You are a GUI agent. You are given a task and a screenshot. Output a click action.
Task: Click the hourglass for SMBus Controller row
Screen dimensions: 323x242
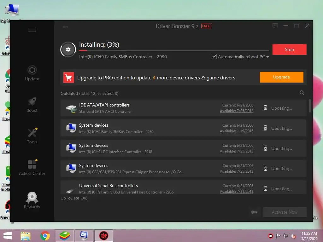tap(265, 128)
